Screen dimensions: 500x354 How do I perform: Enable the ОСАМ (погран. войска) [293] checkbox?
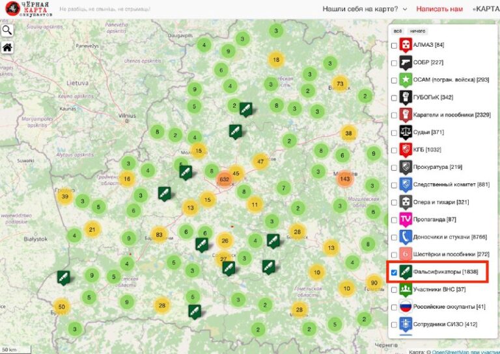pos(394,81)
